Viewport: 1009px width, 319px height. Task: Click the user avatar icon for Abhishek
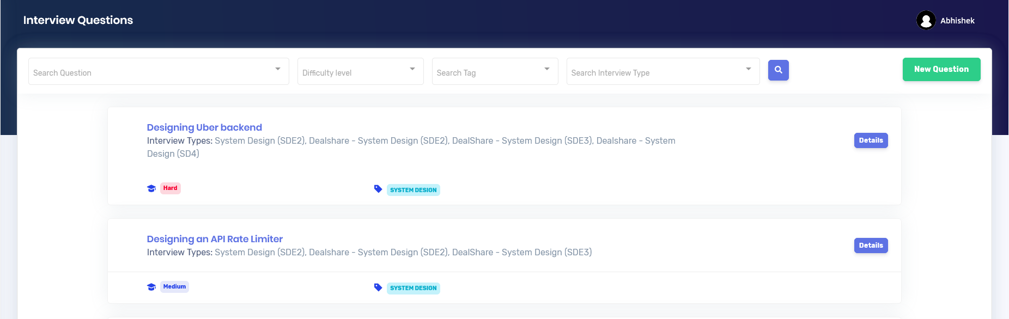(x=926, y=21)
